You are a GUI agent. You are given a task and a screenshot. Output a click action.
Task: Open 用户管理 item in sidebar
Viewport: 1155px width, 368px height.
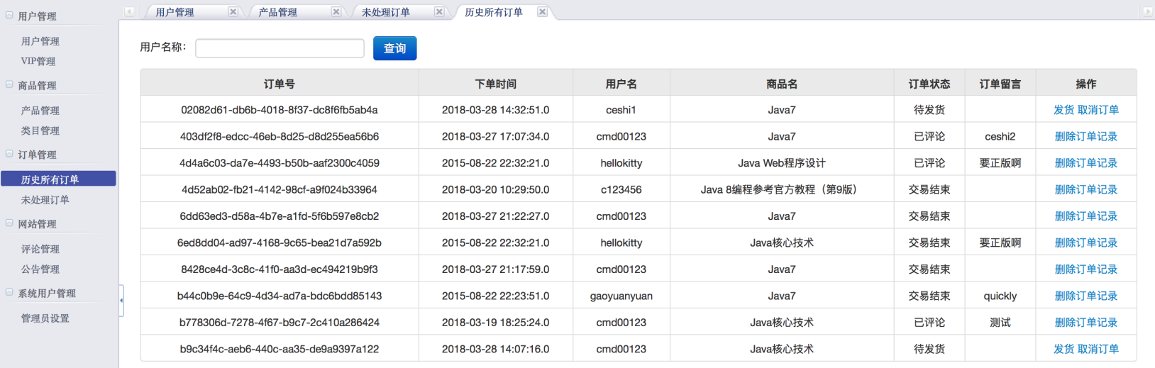40,41
